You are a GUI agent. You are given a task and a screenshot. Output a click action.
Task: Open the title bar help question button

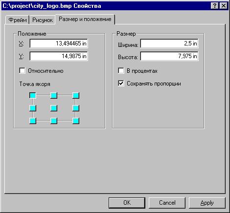click(x=215, y=6)
